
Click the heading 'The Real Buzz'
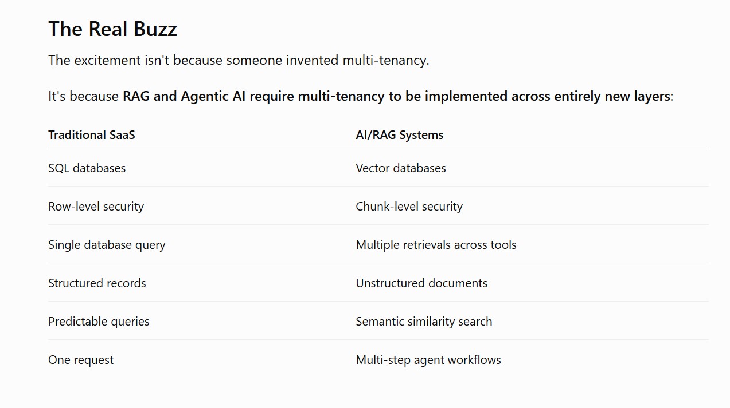coord(112,29)
